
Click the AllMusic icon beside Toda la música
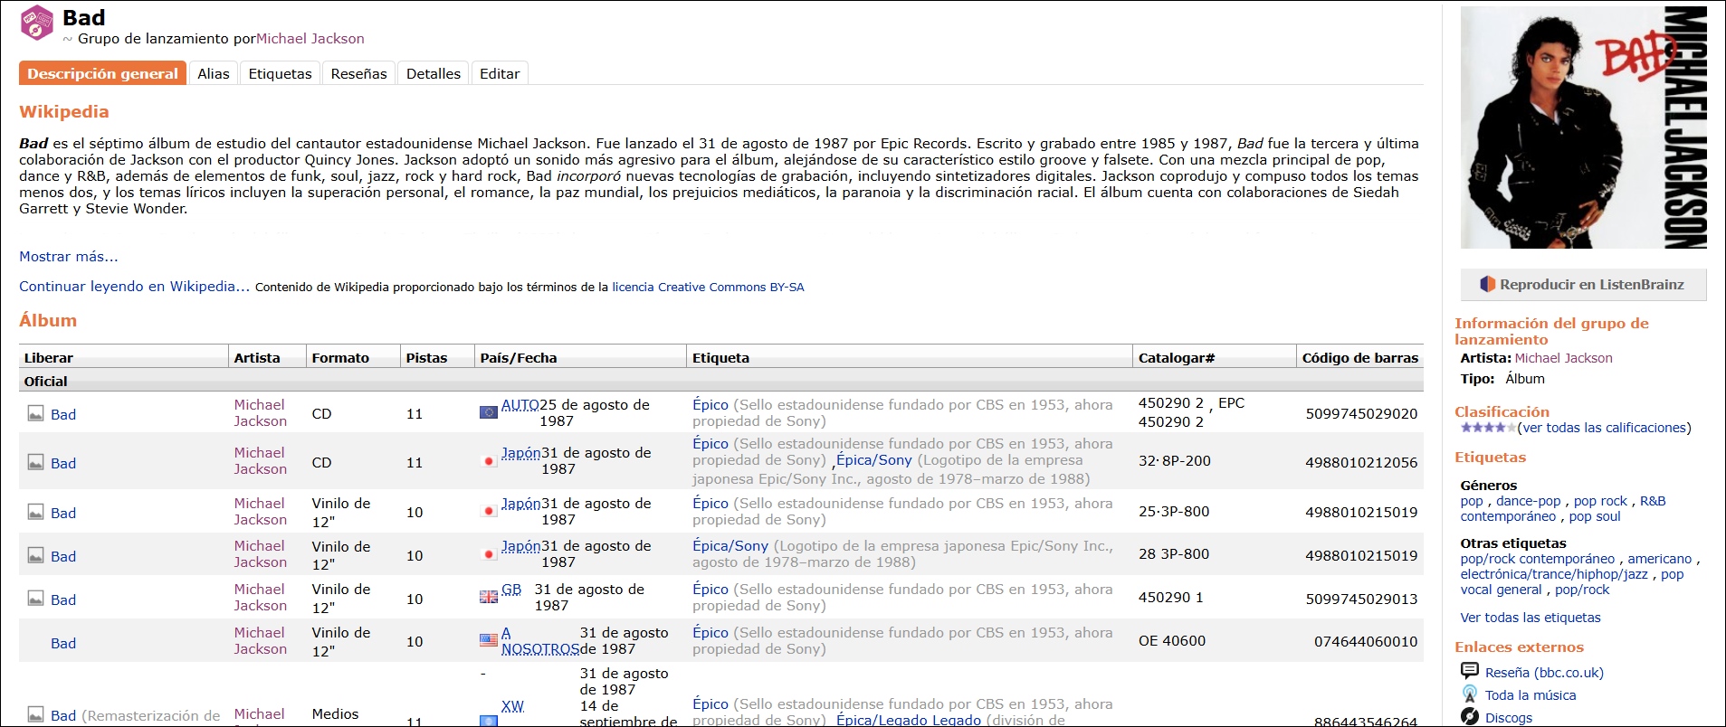pos(1470,694)
